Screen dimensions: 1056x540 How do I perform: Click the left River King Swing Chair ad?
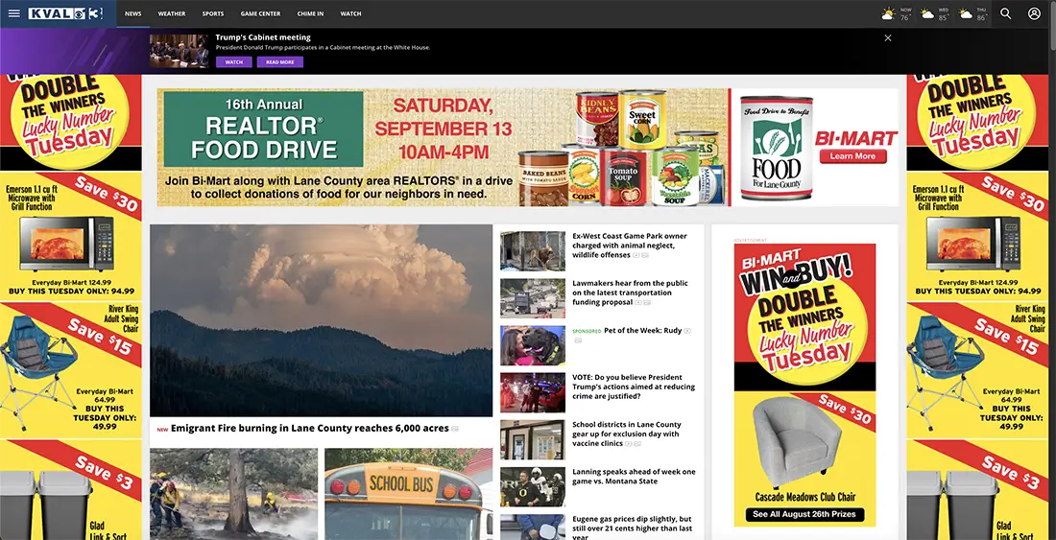71,370
